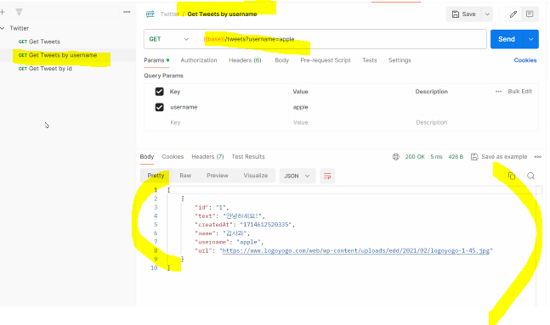Viewport: 550px width, 325px height.
Task: Open the Get Tweet by id request
Action: (x=45, y=69)
